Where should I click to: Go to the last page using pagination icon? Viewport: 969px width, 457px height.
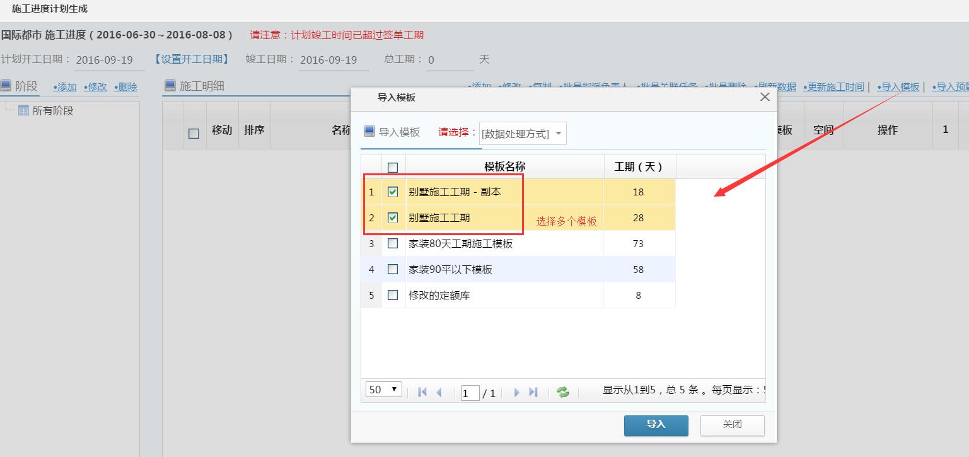pyautogui.click(x=533, y=392)
